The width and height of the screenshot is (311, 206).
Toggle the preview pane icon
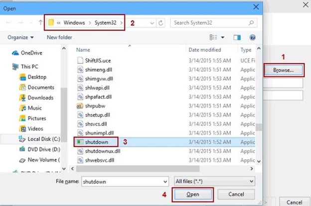coord(237,37)
